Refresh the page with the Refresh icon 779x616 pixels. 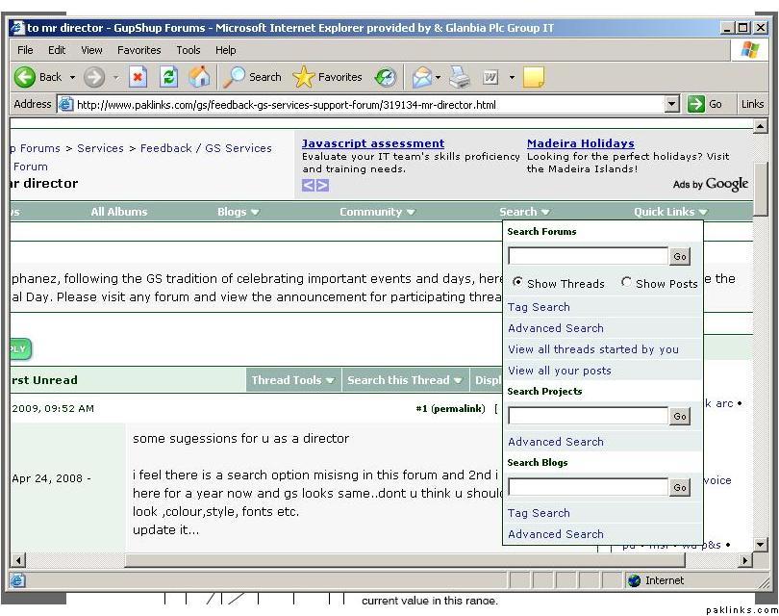click(x=168, y=77)
